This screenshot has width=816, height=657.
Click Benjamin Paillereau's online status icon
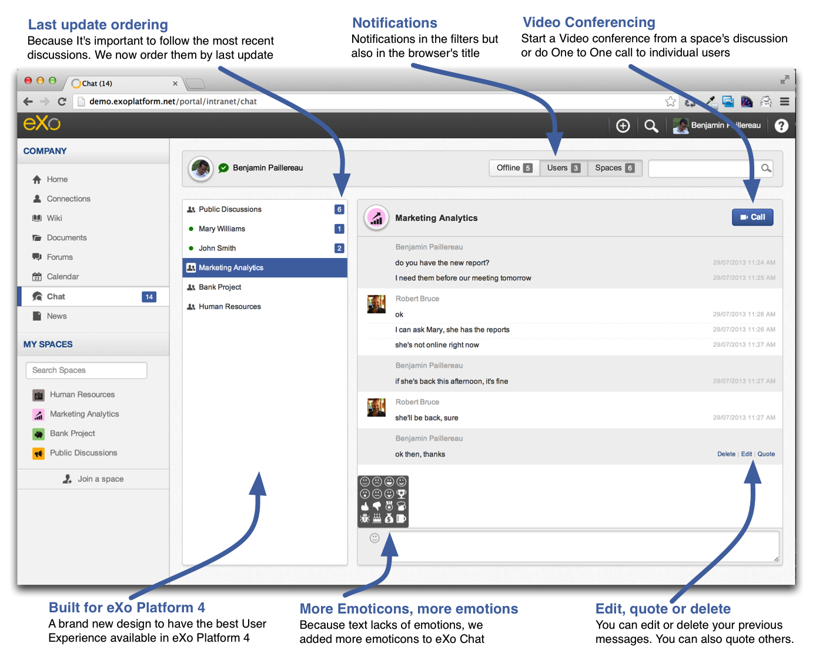click(x=223, y=168)
